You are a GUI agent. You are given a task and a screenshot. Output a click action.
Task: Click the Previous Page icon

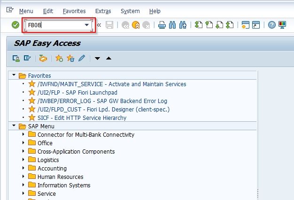pos(209,25)
